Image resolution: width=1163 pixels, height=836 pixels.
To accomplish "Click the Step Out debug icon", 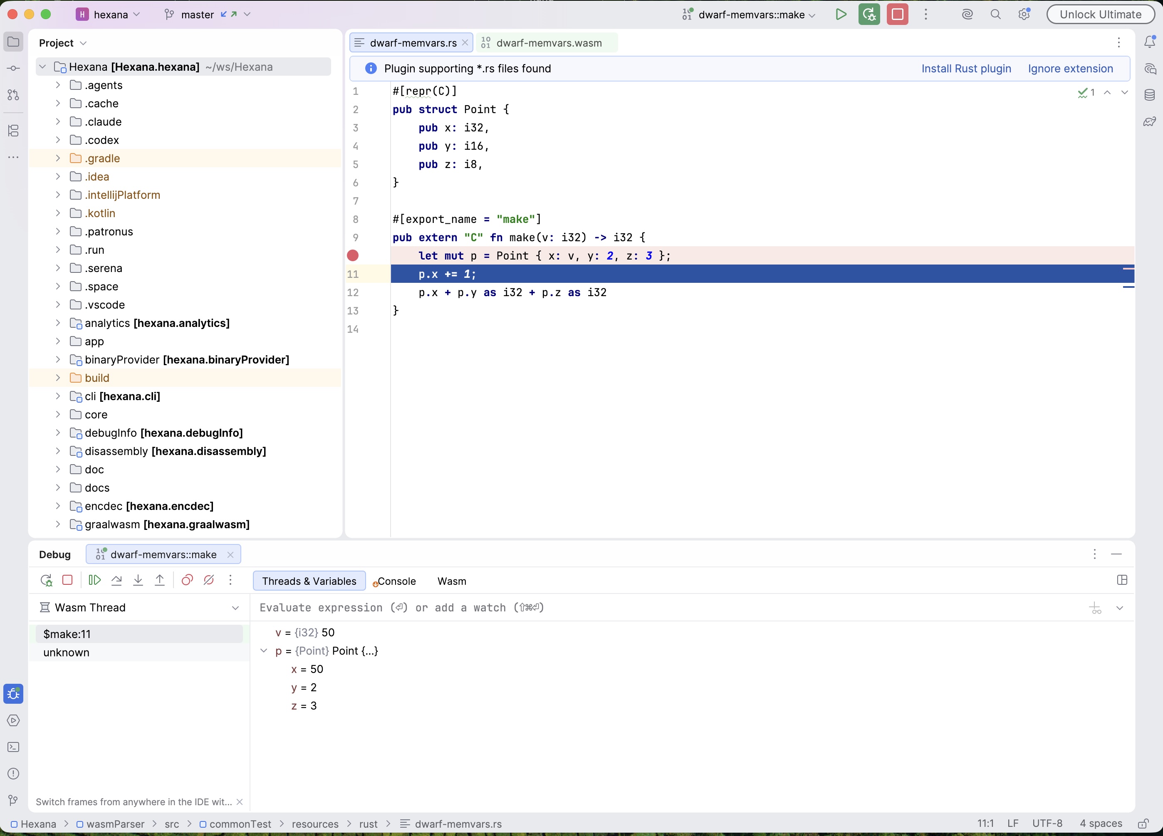I will (x=159, y=580).
